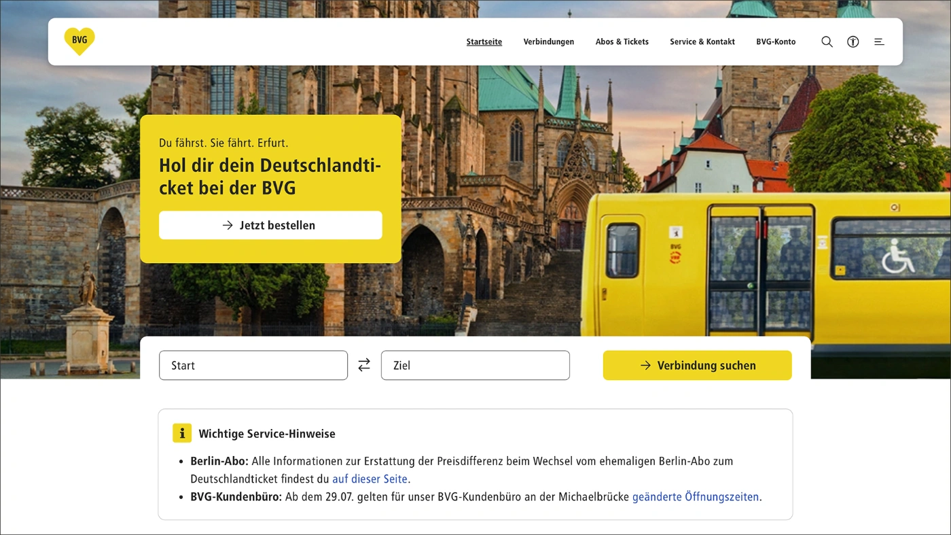Image resolution: width=951 pixels, height=535 pixels.
Task: Select BVG-Konto in the navigation
Action: 776,41
